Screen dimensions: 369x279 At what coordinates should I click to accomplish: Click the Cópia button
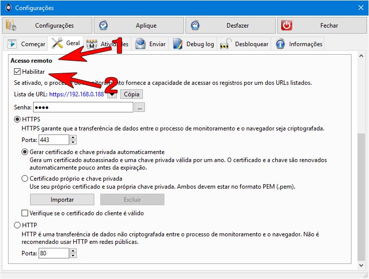point(131,94)
